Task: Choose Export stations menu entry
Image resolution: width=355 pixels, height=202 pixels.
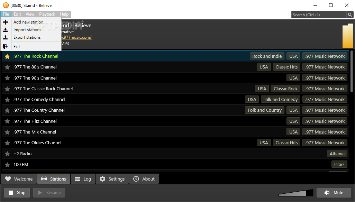Action: coord(31,37)
